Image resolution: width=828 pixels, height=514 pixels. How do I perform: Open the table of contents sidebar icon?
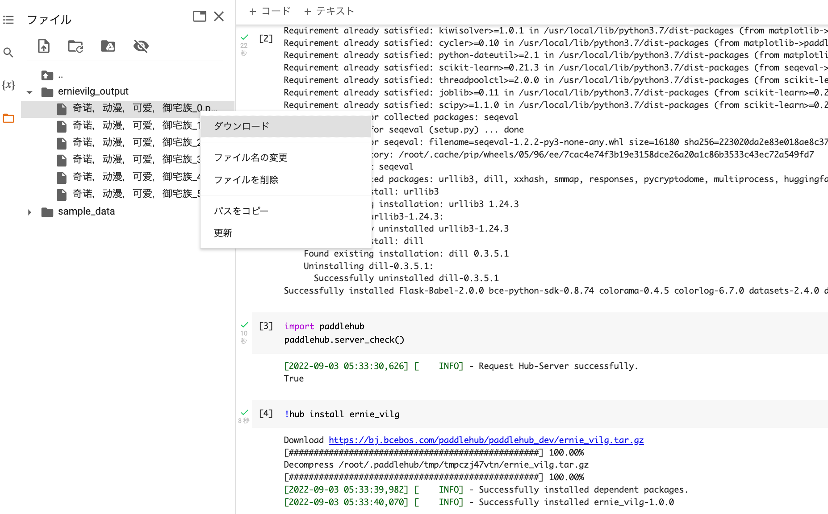tap(8, 20)
